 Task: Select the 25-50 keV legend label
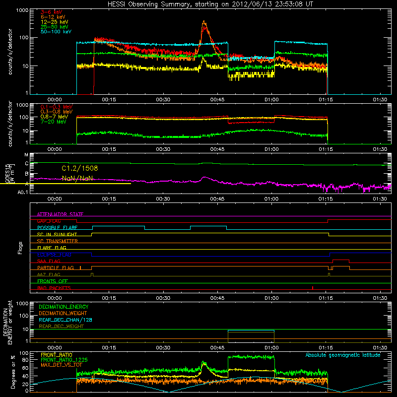coord(55,27)
